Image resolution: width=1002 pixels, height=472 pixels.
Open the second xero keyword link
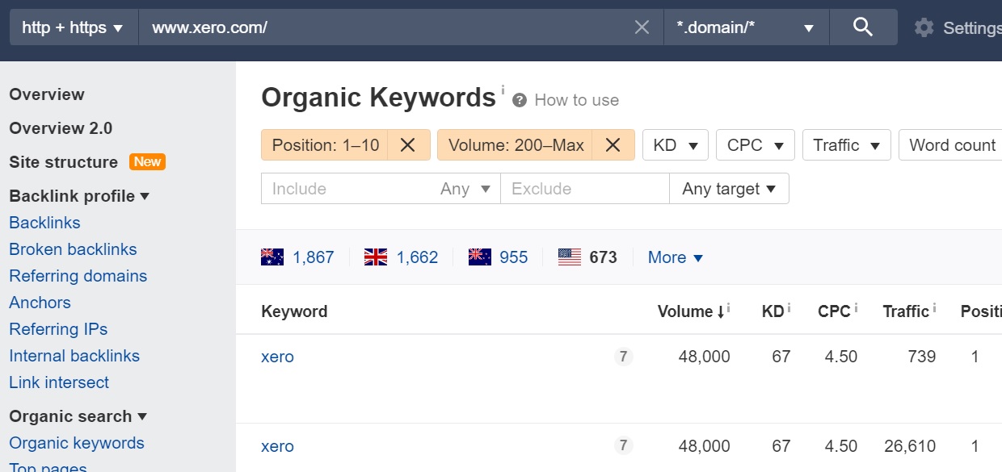pyautogui.click(x=277, y=446)
